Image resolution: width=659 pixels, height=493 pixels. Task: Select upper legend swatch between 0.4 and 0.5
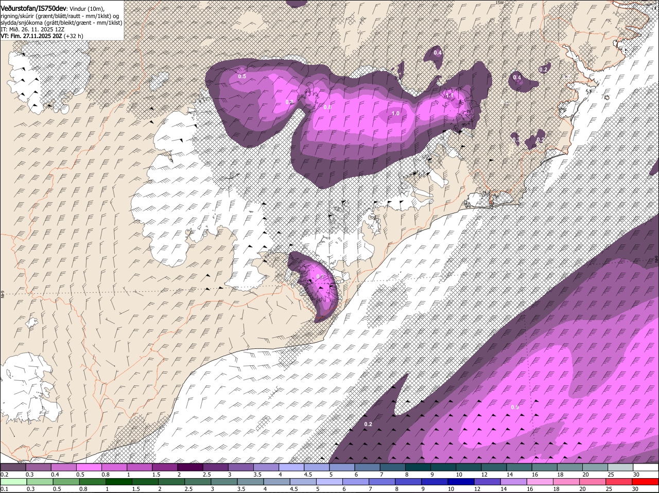coord(63,467)
